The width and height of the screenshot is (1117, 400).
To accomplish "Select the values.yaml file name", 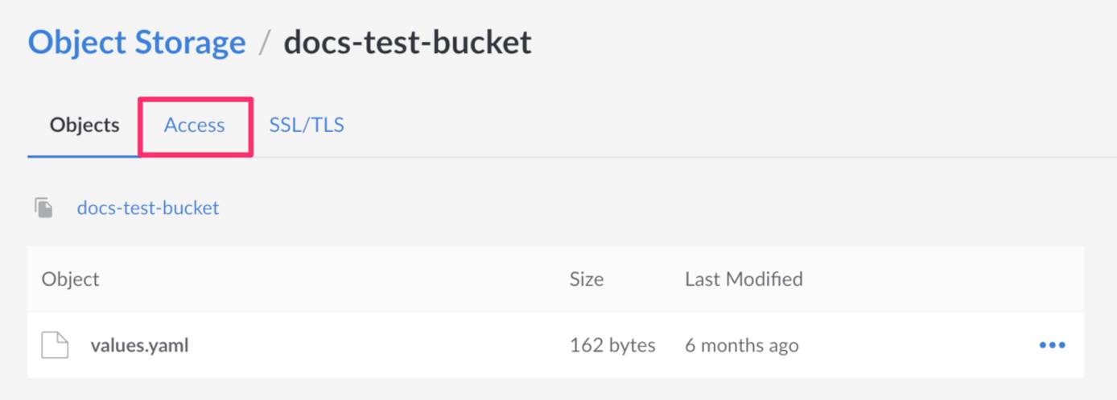I will click(139, 346).
